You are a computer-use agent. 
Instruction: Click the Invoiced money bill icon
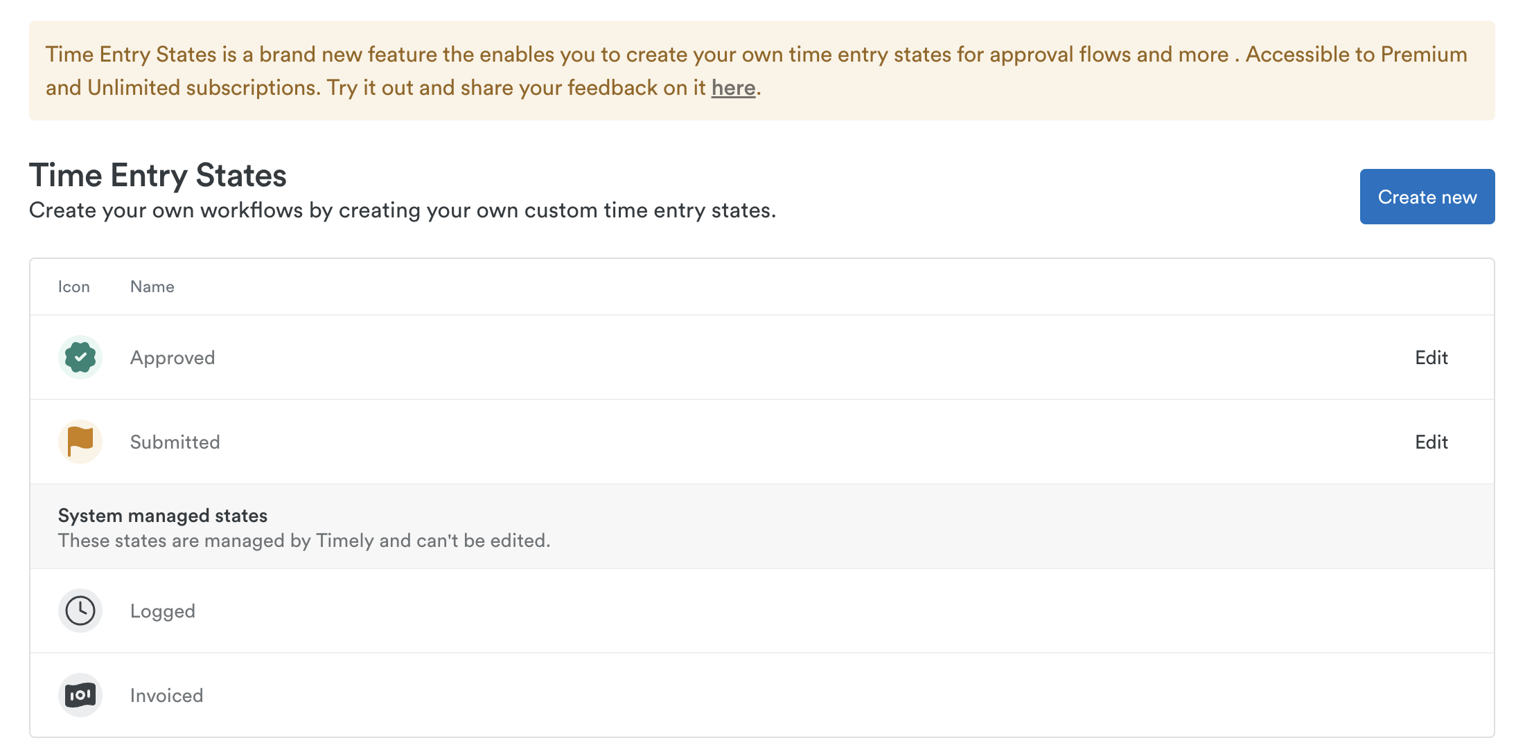(x=80, y=695)
